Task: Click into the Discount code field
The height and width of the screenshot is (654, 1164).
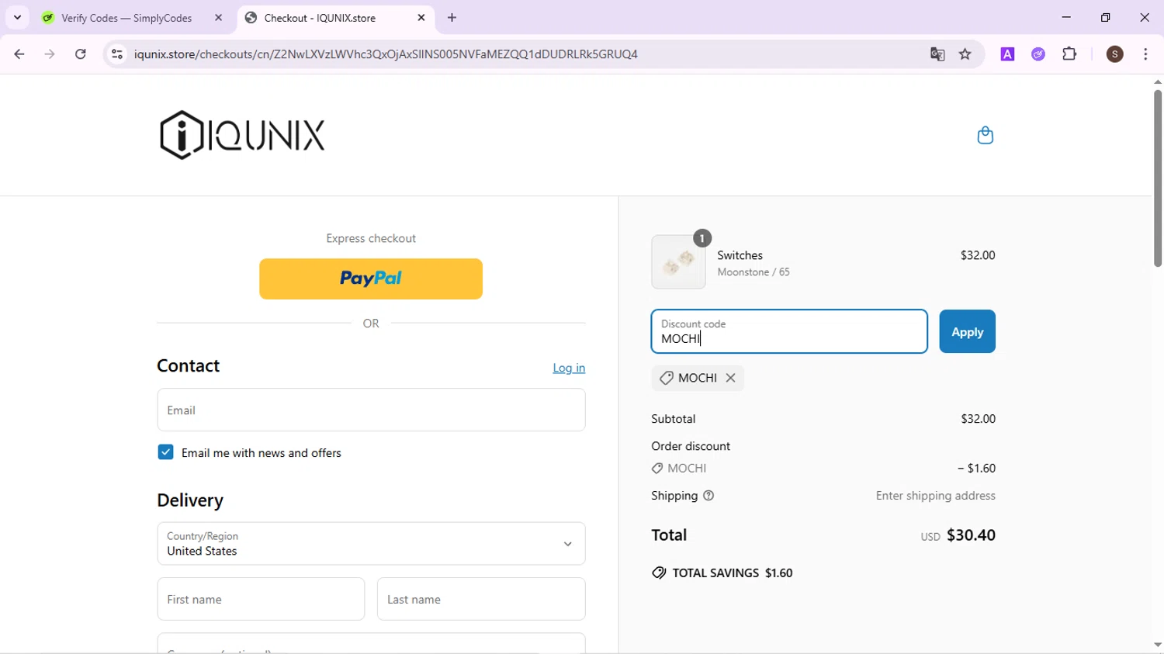Action: click(789, 332)
